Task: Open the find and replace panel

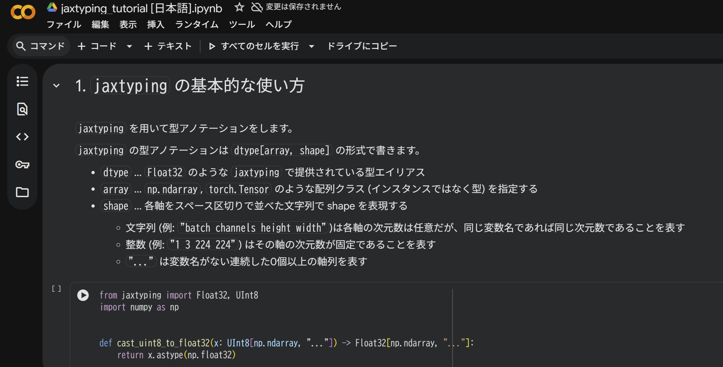Action: point(22,109)
